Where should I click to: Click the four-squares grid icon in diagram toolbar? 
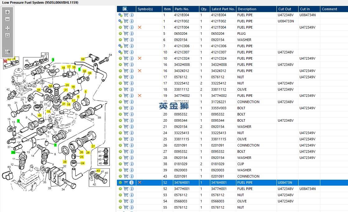pos(7,28)
